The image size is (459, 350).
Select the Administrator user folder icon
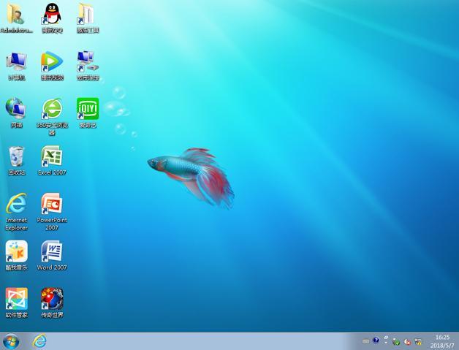[x=16, y=15]
